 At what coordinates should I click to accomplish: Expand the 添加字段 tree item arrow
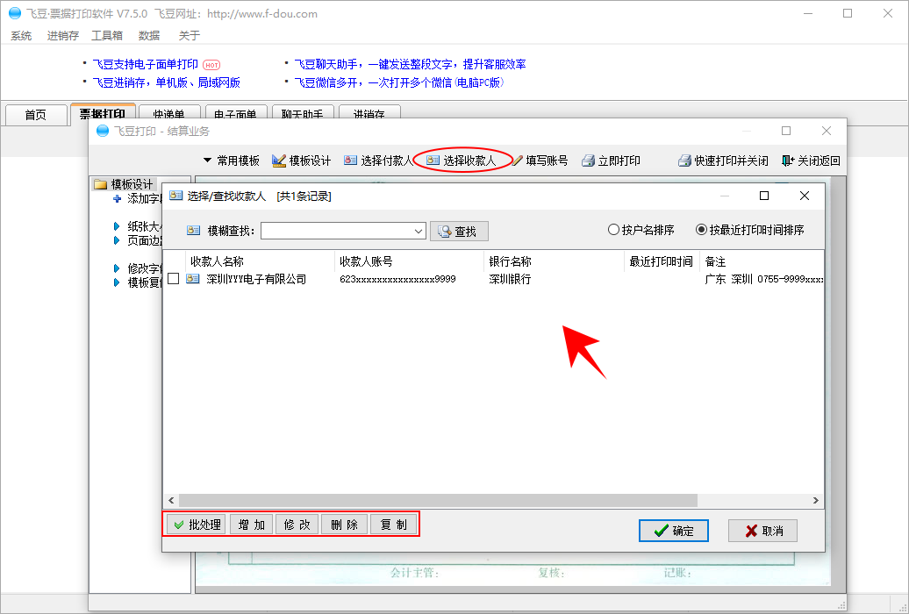click(118, 199)
